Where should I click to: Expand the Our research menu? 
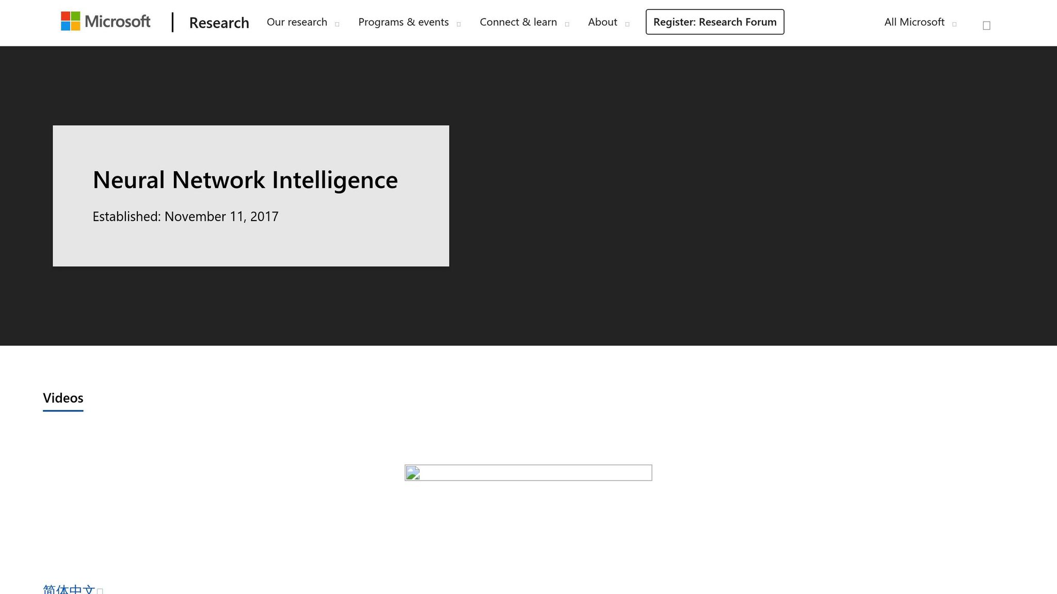point(303,22)
